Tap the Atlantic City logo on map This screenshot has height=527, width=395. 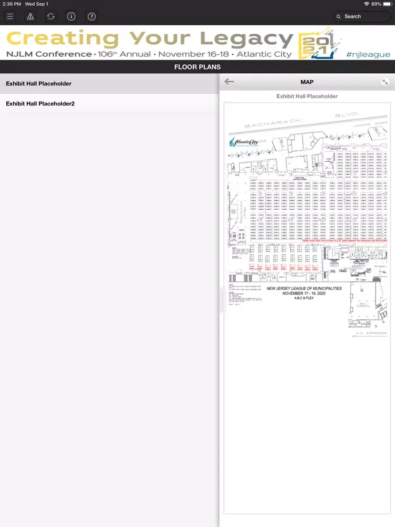click(x=244, y=142)
